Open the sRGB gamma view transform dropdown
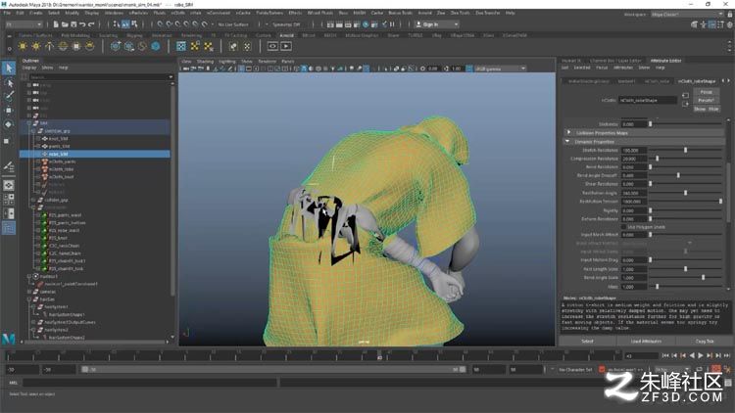 click(500, 69)
